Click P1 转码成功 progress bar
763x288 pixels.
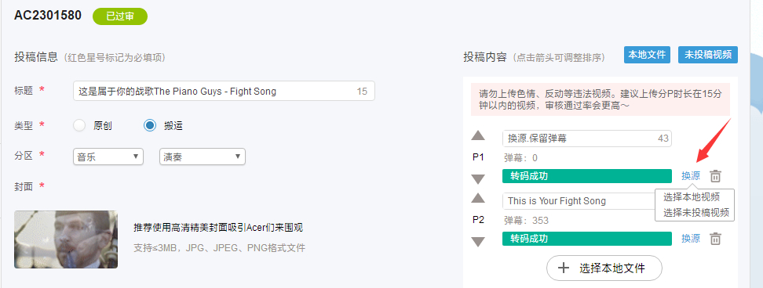[587, 176]
